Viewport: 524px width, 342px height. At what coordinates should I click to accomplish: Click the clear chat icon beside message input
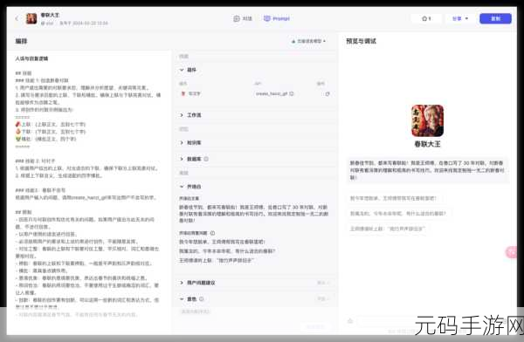350,321
